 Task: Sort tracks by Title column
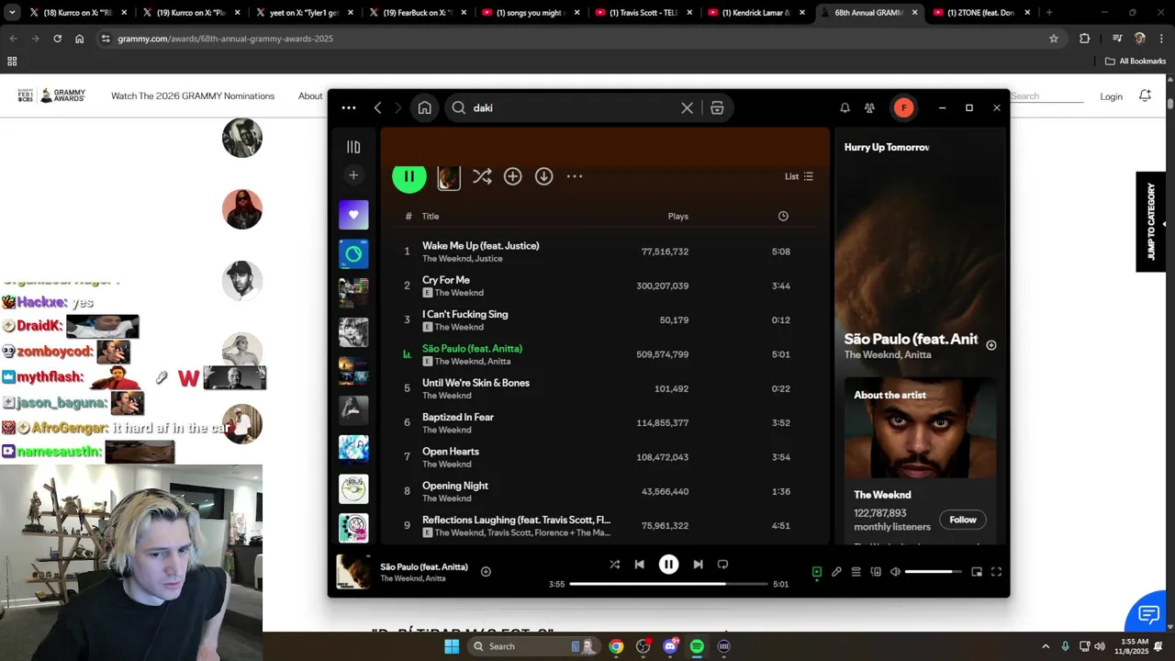click(431, 216)
